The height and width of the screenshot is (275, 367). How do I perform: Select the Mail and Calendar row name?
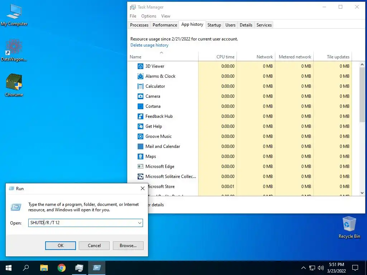click(163, 146)
